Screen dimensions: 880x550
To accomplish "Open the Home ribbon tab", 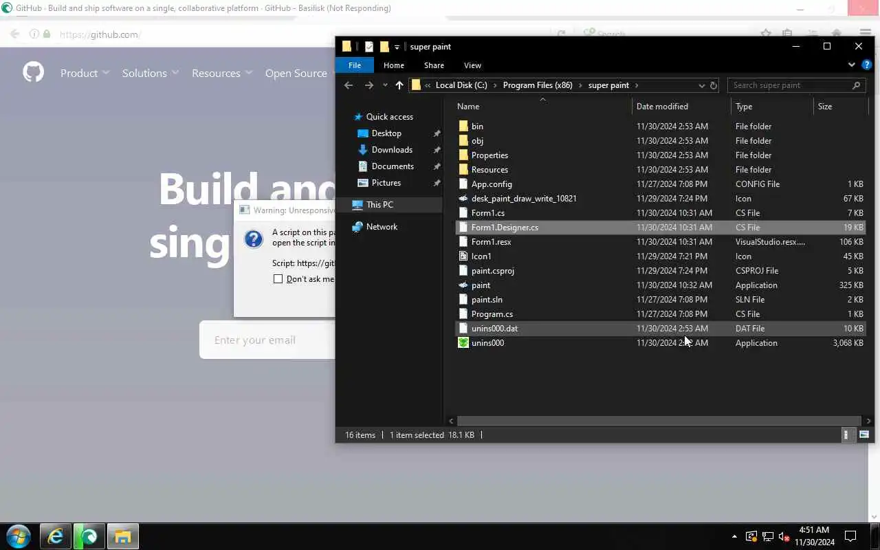I will (x=394, y=65).
